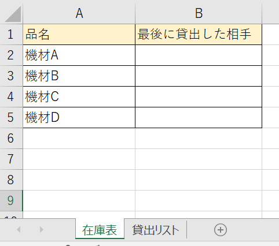Click the next sheet scroll arrow
This screenshot has height=246, width=279.
(41, 229)
